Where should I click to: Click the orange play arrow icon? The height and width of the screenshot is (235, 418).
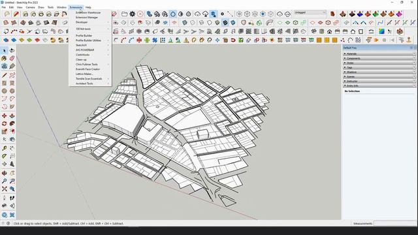376,40
